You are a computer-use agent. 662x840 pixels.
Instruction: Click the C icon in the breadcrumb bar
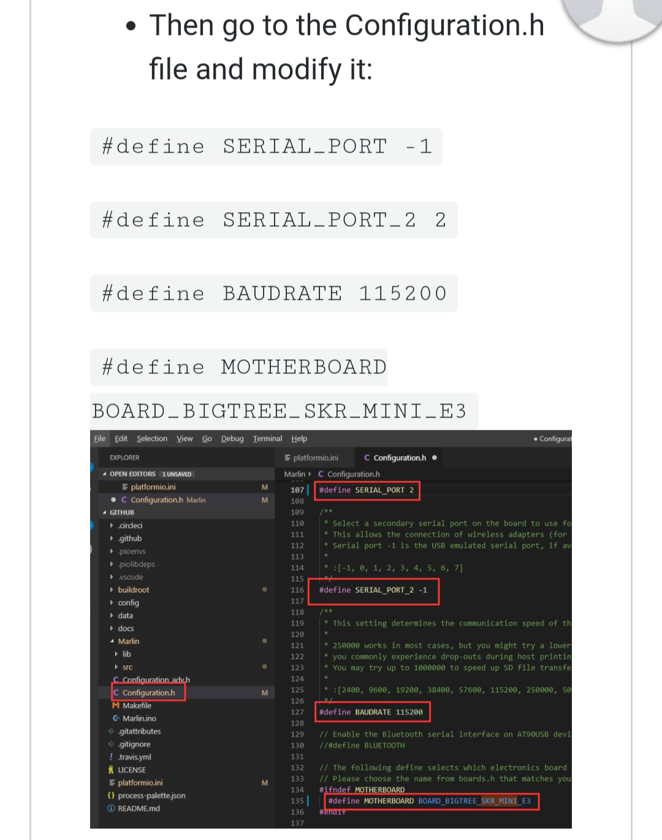pyautogui.click(x=321, y=475)
